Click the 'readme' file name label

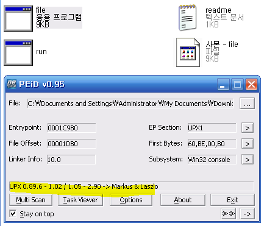pos(218,10)
